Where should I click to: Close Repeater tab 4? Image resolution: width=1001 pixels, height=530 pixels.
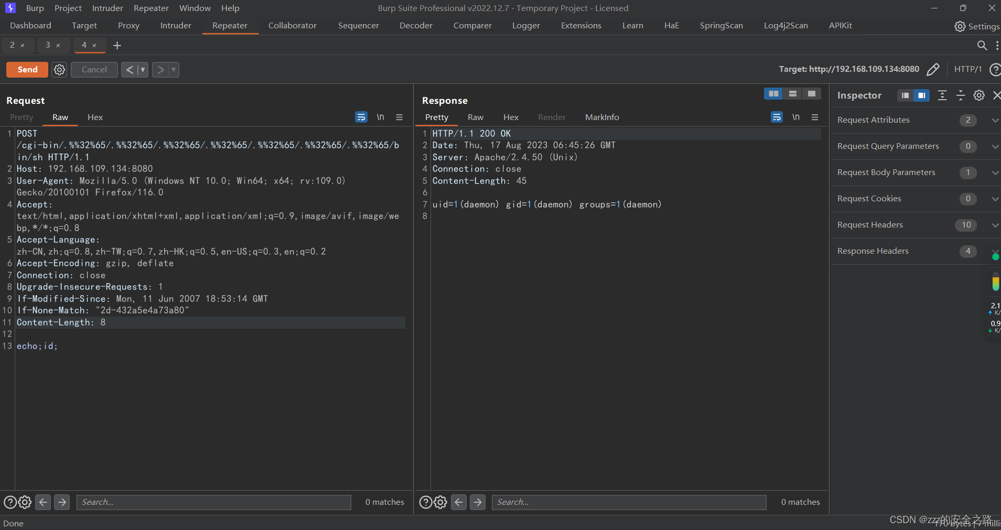click(x=94, y=46)
